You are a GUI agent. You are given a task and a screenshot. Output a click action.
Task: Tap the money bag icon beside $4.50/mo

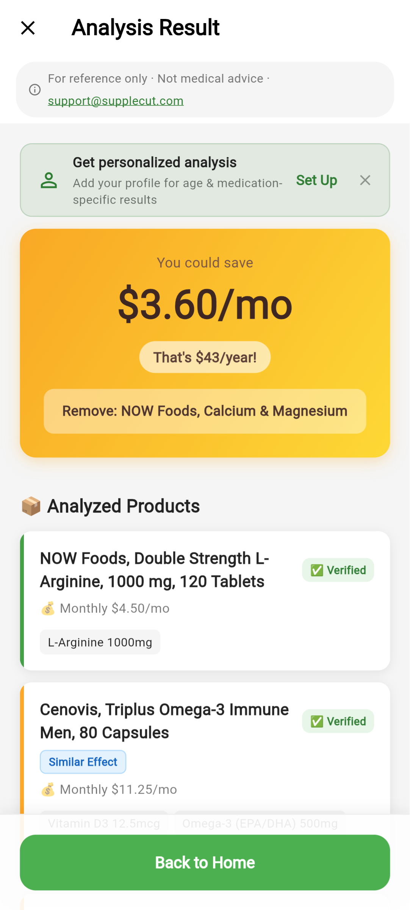click(48, 608)
